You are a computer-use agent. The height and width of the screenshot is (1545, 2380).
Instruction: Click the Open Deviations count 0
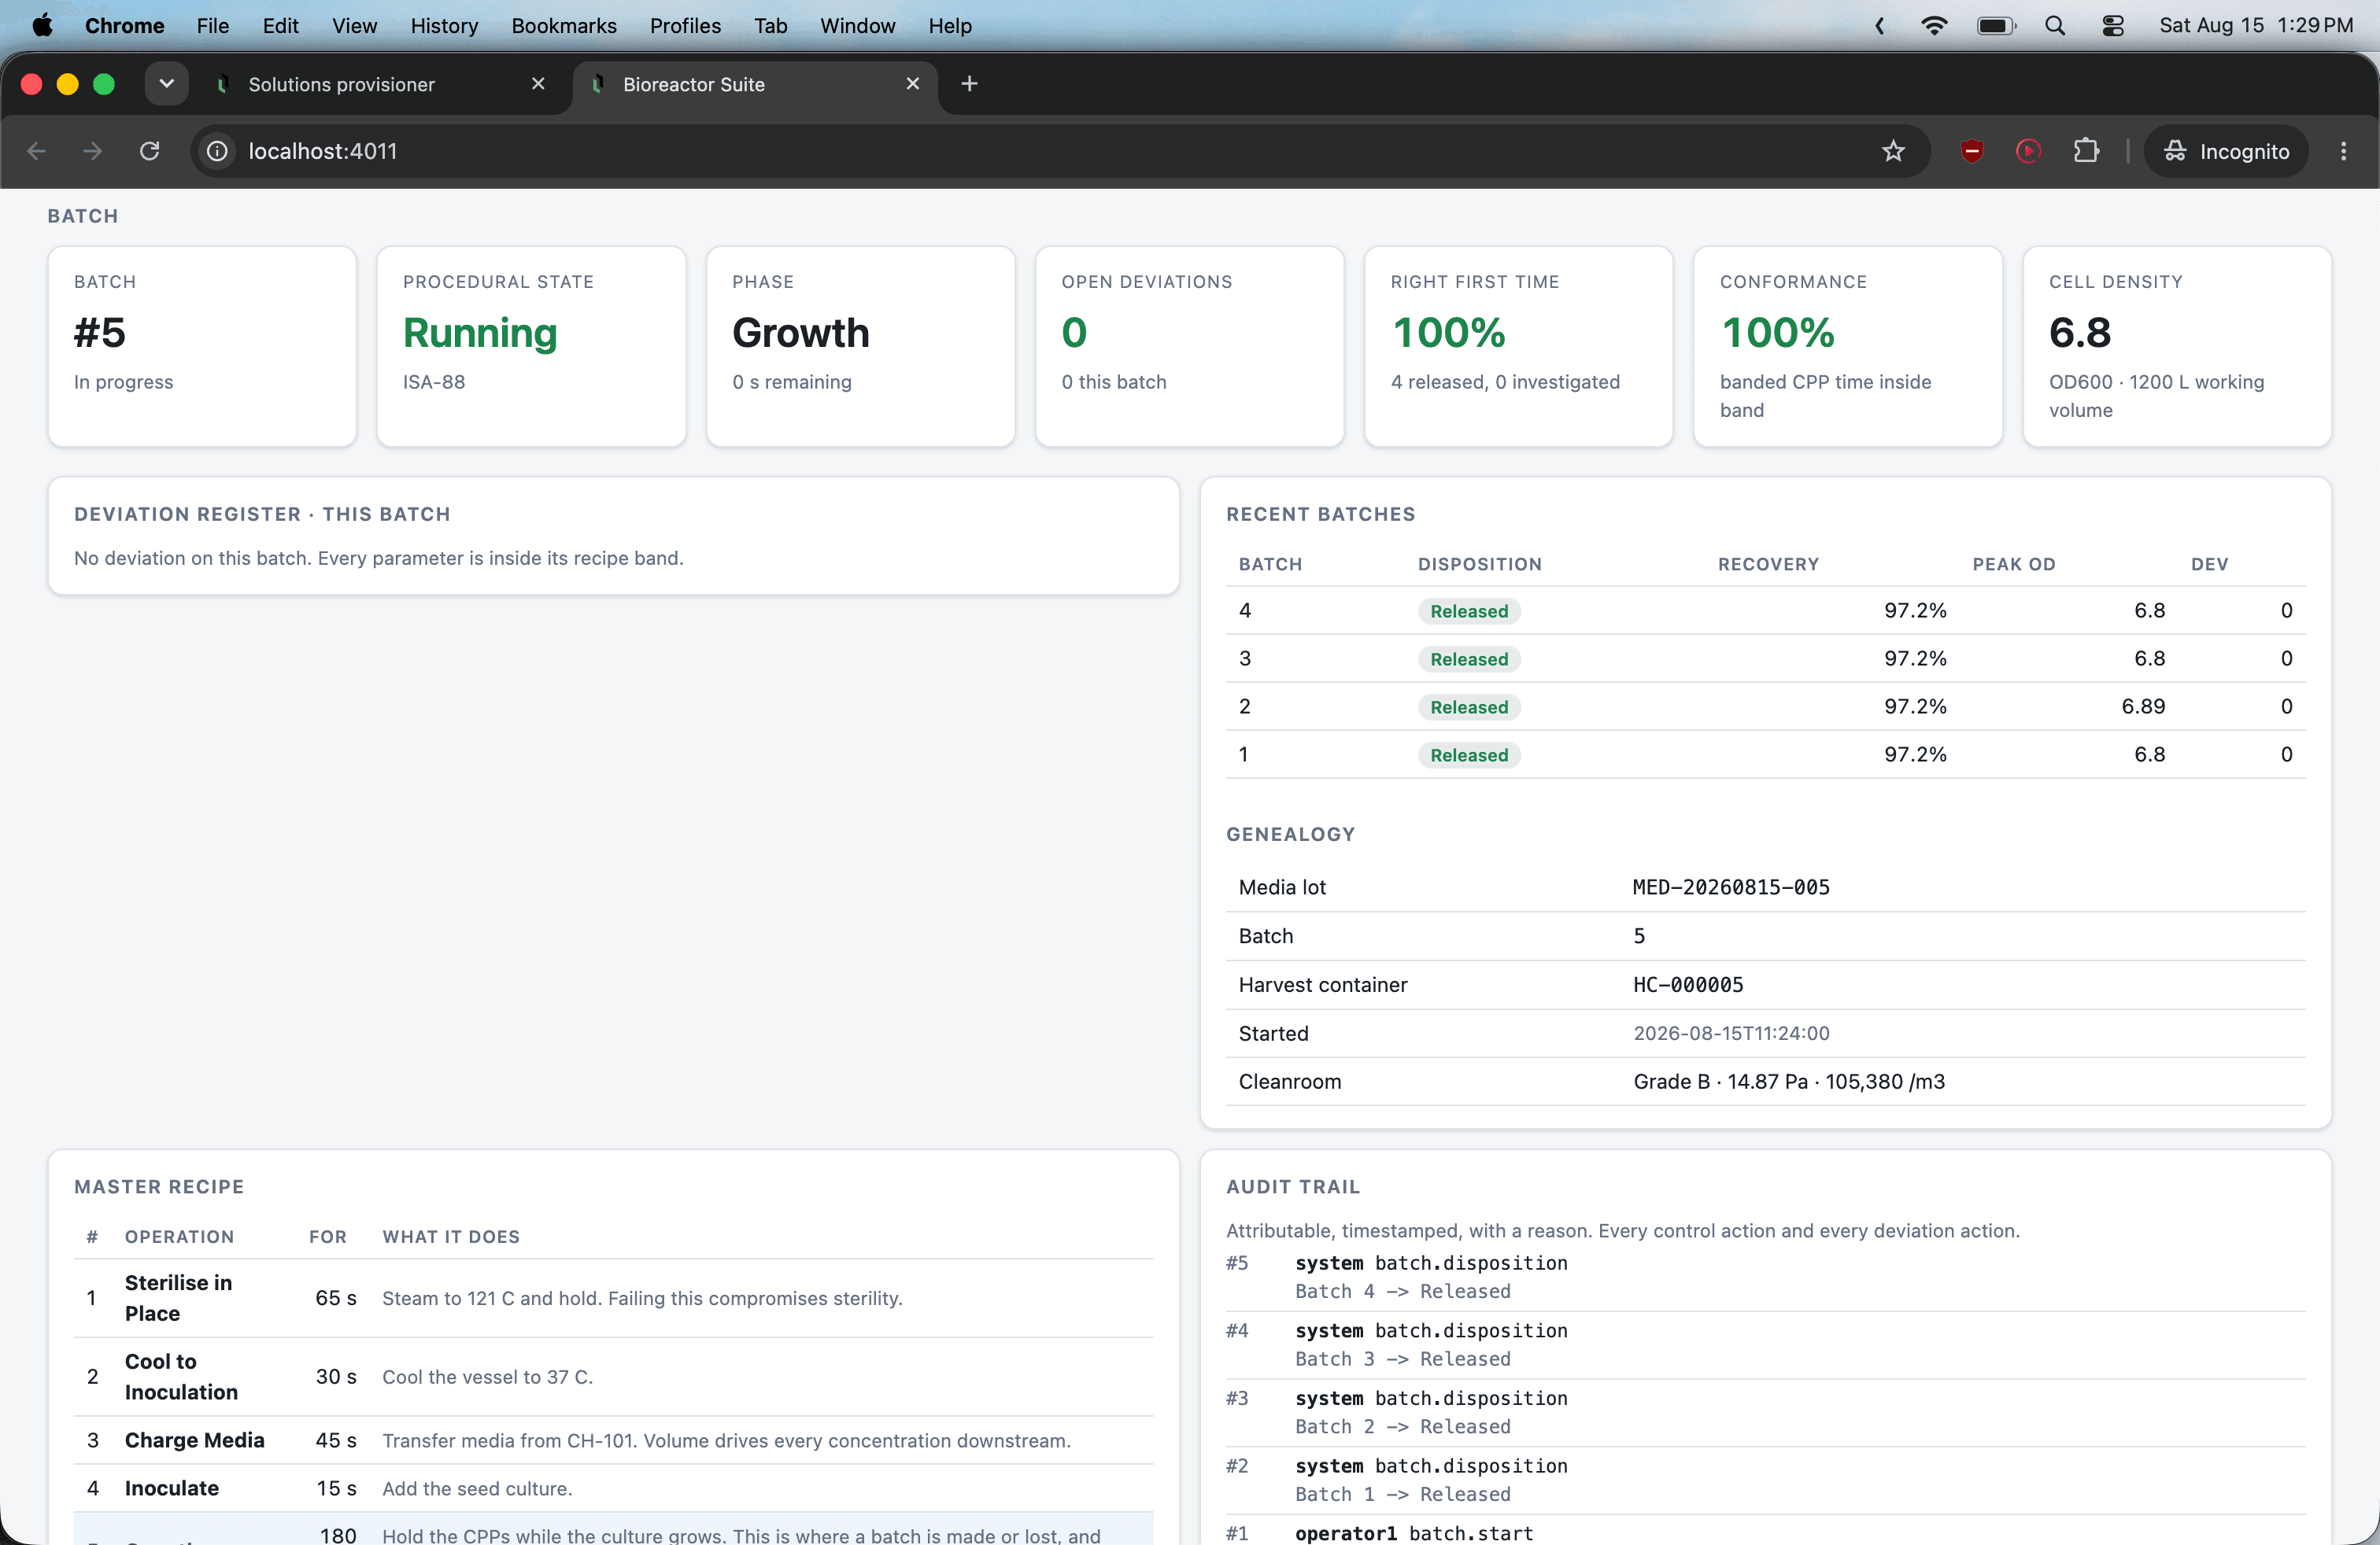click(1074, 333)
